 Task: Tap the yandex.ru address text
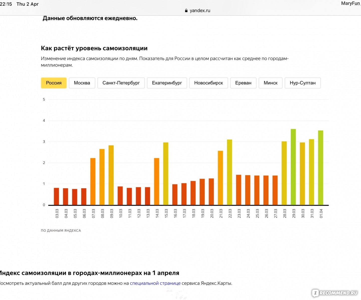click(200, 10)
